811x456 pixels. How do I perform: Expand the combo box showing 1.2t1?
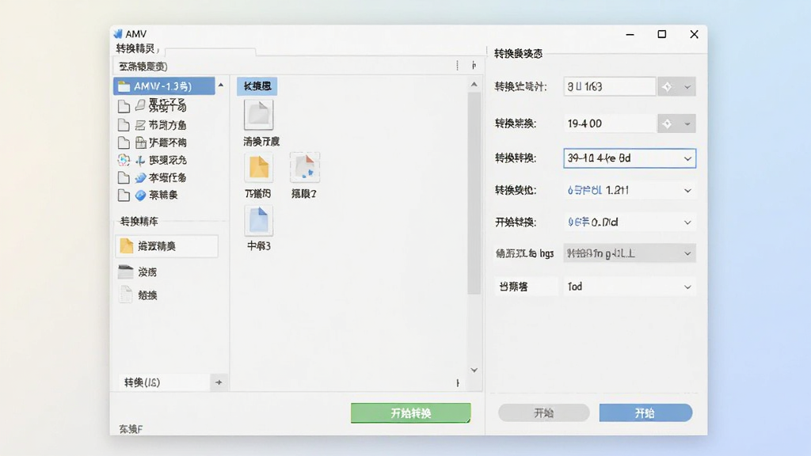[x=687, y=191]
